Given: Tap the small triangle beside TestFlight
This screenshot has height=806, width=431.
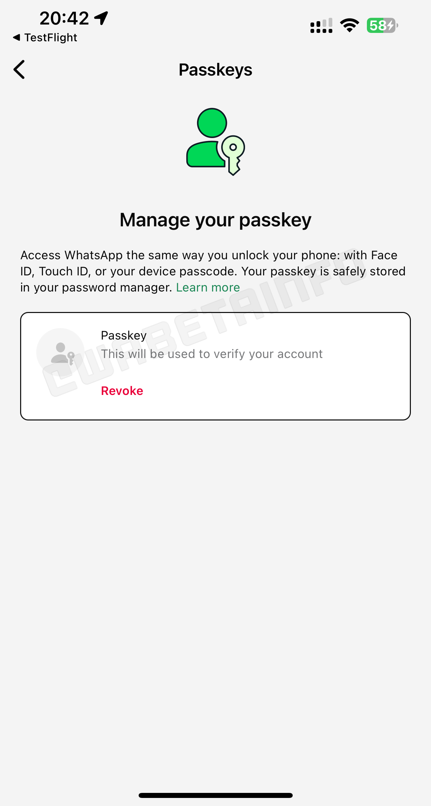Looking at the screenshot, I should pos(16,38).
